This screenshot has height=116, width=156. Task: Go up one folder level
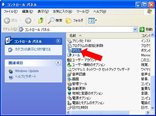click(x=41, y=21)
